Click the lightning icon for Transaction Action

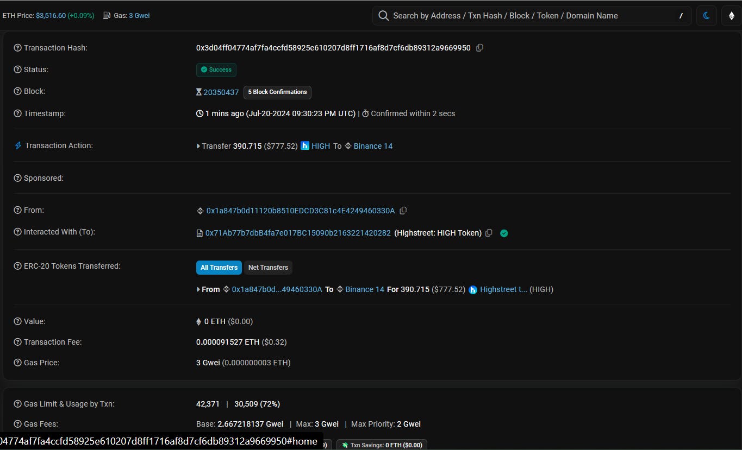18,145
